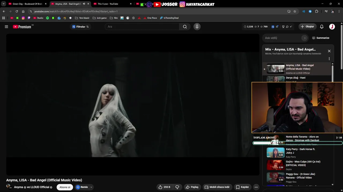Open vidIQ trophy icon
Image resolution: width=343 pixels, height=192 pixels.
tap(283, 27)
